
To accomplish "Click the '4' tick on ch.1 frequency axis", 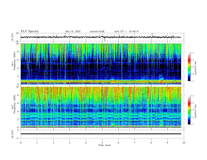I will click(x=18, y=68).
